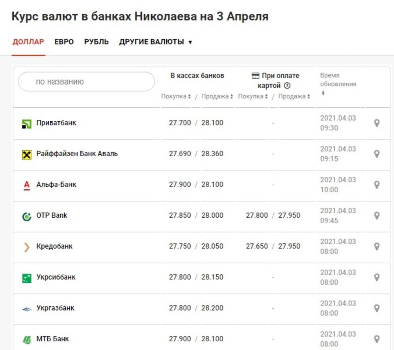Click Приватбанк buy rate 27.700
This screenshot has width=394, height=350.
[x=180, y=123]
